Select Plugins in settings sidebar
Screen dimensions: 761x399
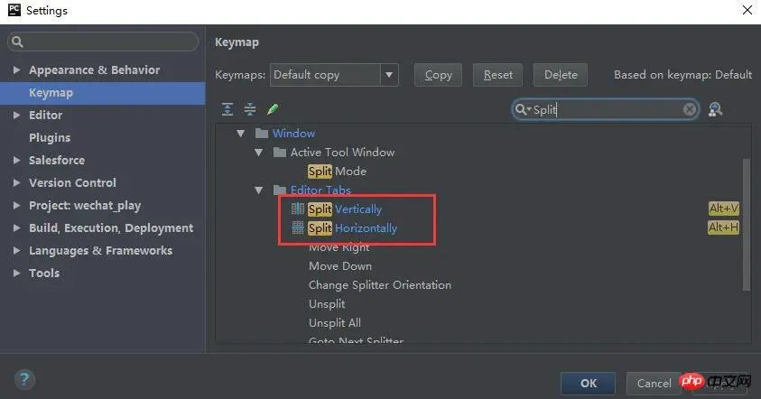tap(50, 138)
